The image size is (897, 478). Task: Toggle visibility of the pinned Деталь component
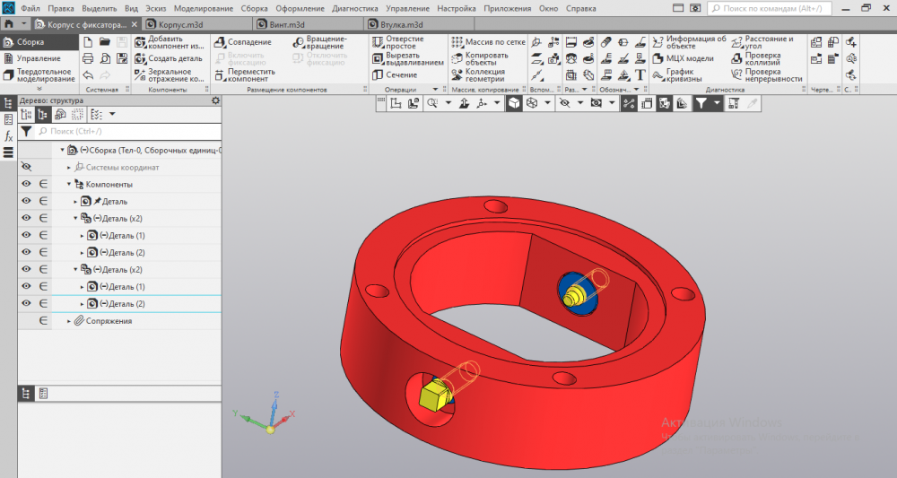(26, 201)
